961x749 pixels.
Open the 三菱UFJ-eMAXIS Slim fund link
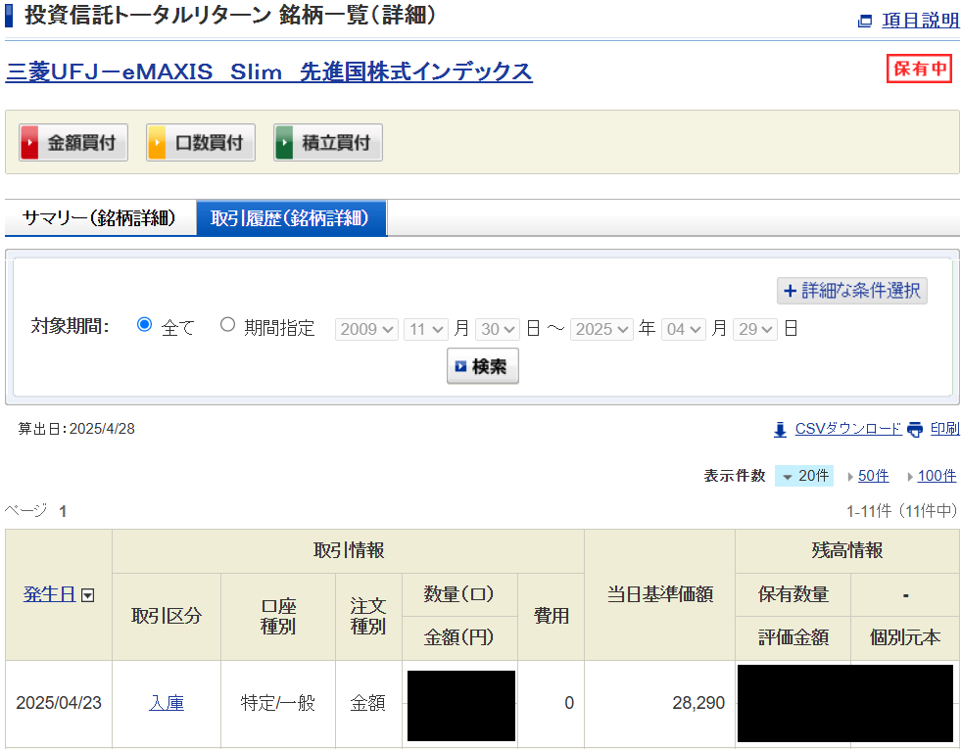click(269, 71)
